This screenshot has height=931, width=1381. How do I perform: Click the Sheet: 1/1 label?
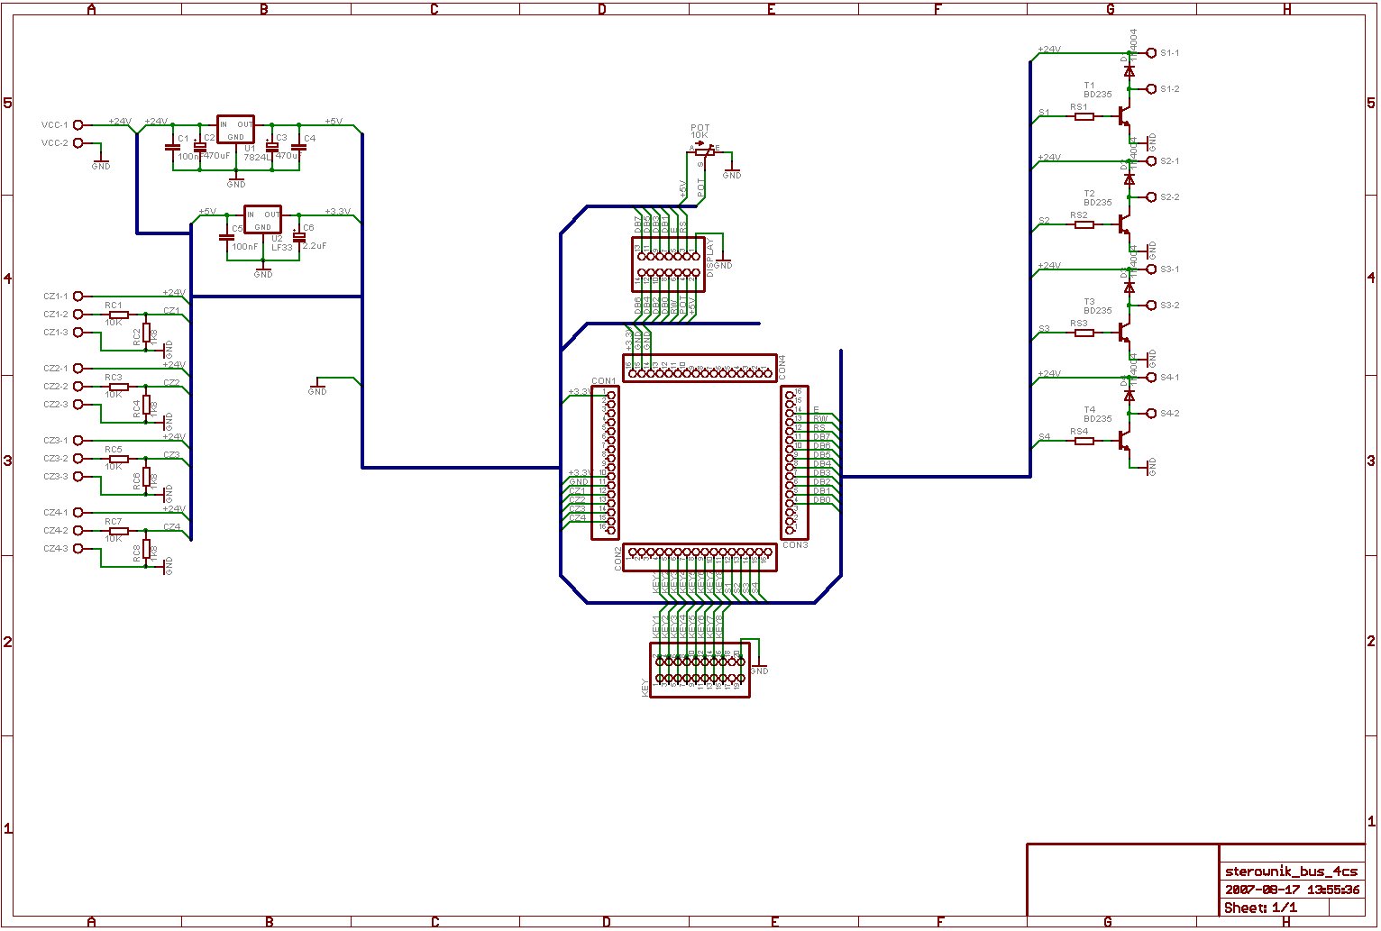(x=1260, y=908)
